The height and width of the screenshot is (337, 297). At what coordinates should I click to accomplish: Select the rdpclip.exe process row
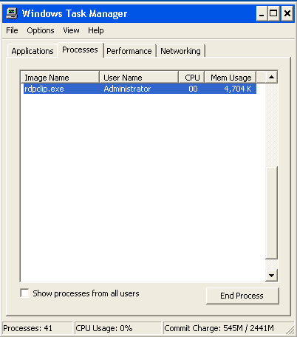pyautogui.click(x=140, y=89)
